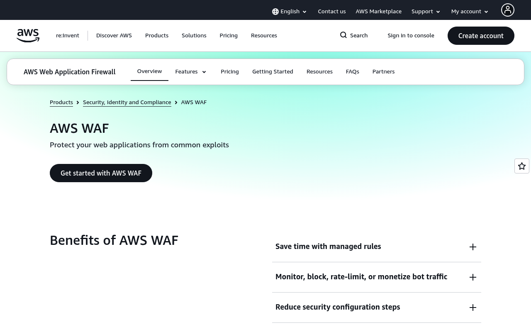Open the FAQs tab

(x=353, y=72)
